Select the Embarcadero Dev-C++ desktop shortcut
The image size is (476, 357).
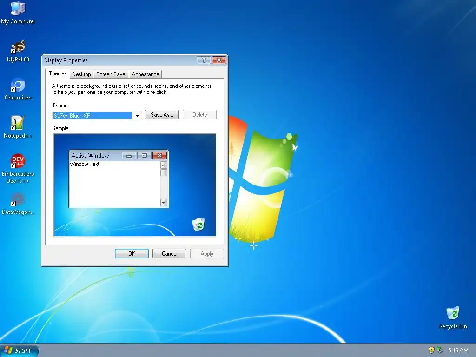click(18, 168)
